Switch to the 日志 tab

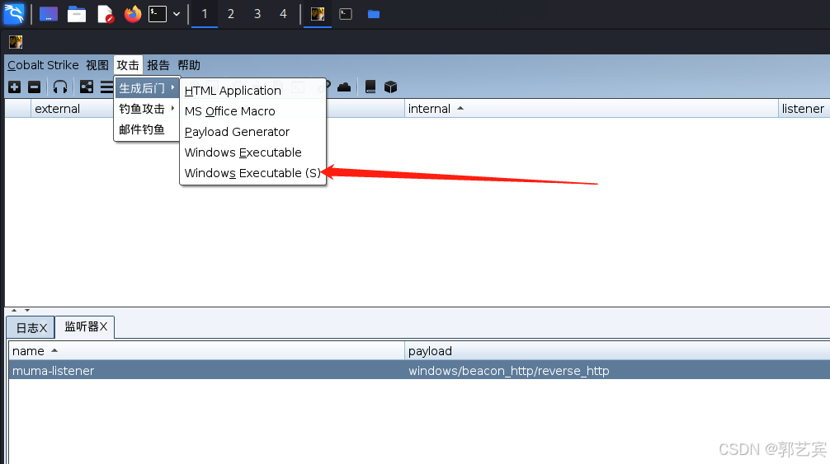coord(31,328)
